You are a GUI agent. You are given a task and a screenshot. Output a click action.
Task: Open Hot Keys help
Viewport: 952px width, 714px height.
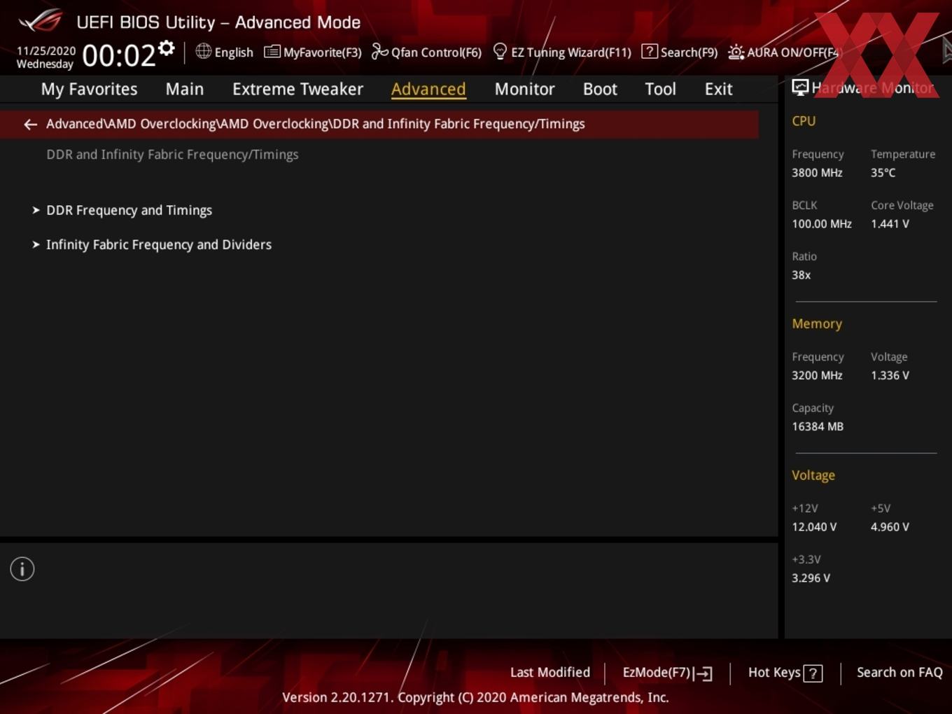(785, 673)
